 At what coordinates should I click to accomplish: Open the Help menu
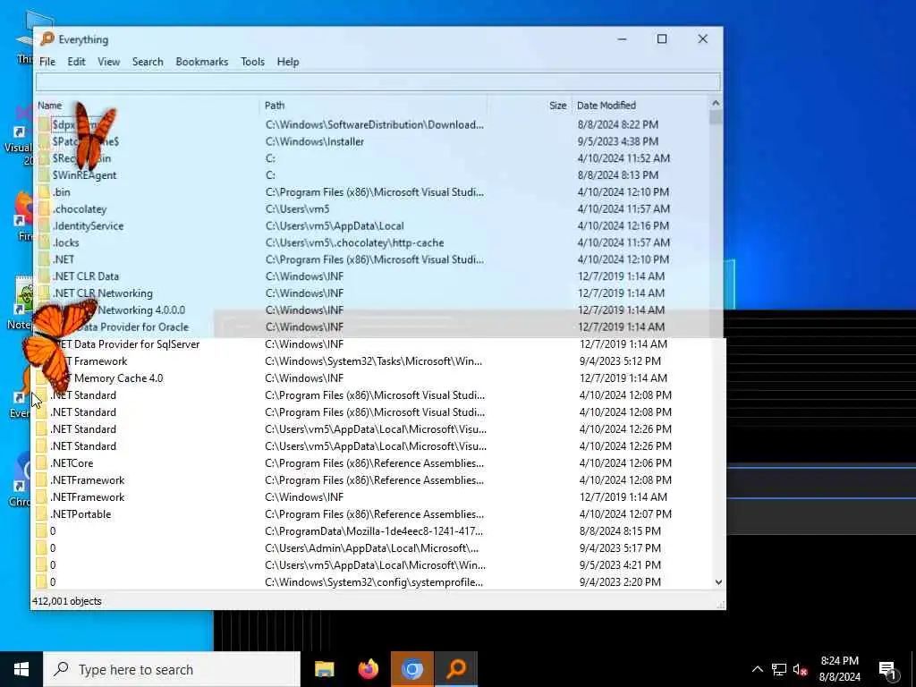(x=287, y=62)
